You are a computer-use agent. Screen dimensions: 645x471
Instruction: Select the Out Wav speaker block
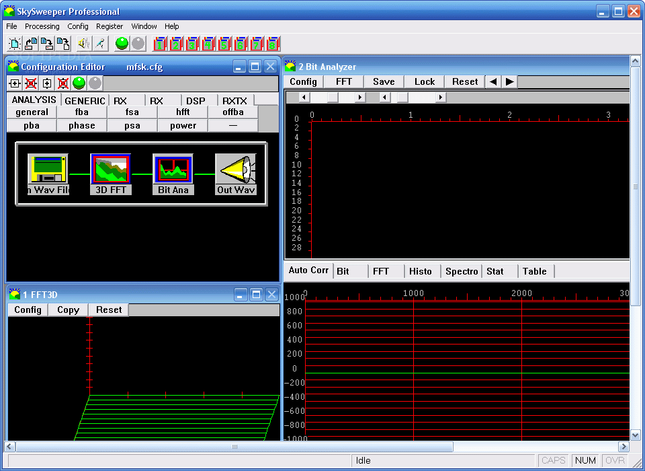pos(236,174)
